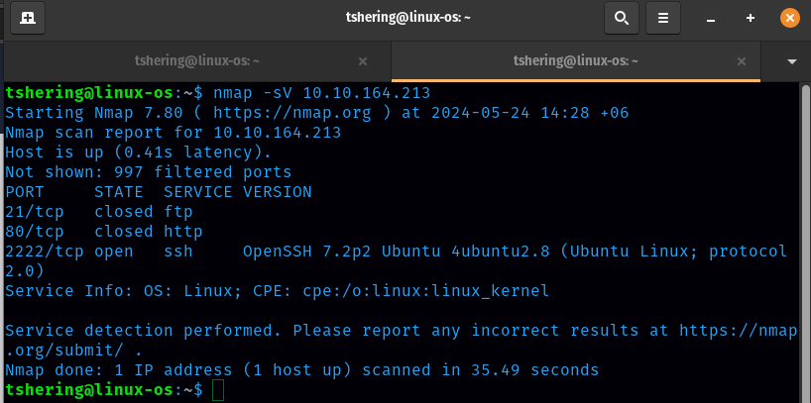Close the first terminal tab
This screenshot has width=811, height=403.
point(363,60)
